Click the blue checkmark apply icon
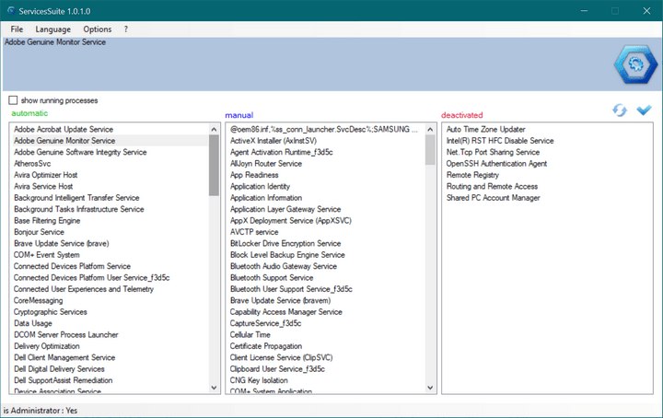 pos(644,110)
